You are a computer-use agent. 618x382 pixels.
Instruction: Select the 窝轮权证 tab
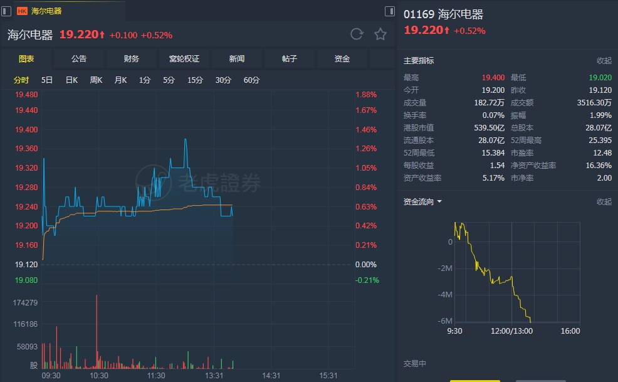(x=184, y=59)
